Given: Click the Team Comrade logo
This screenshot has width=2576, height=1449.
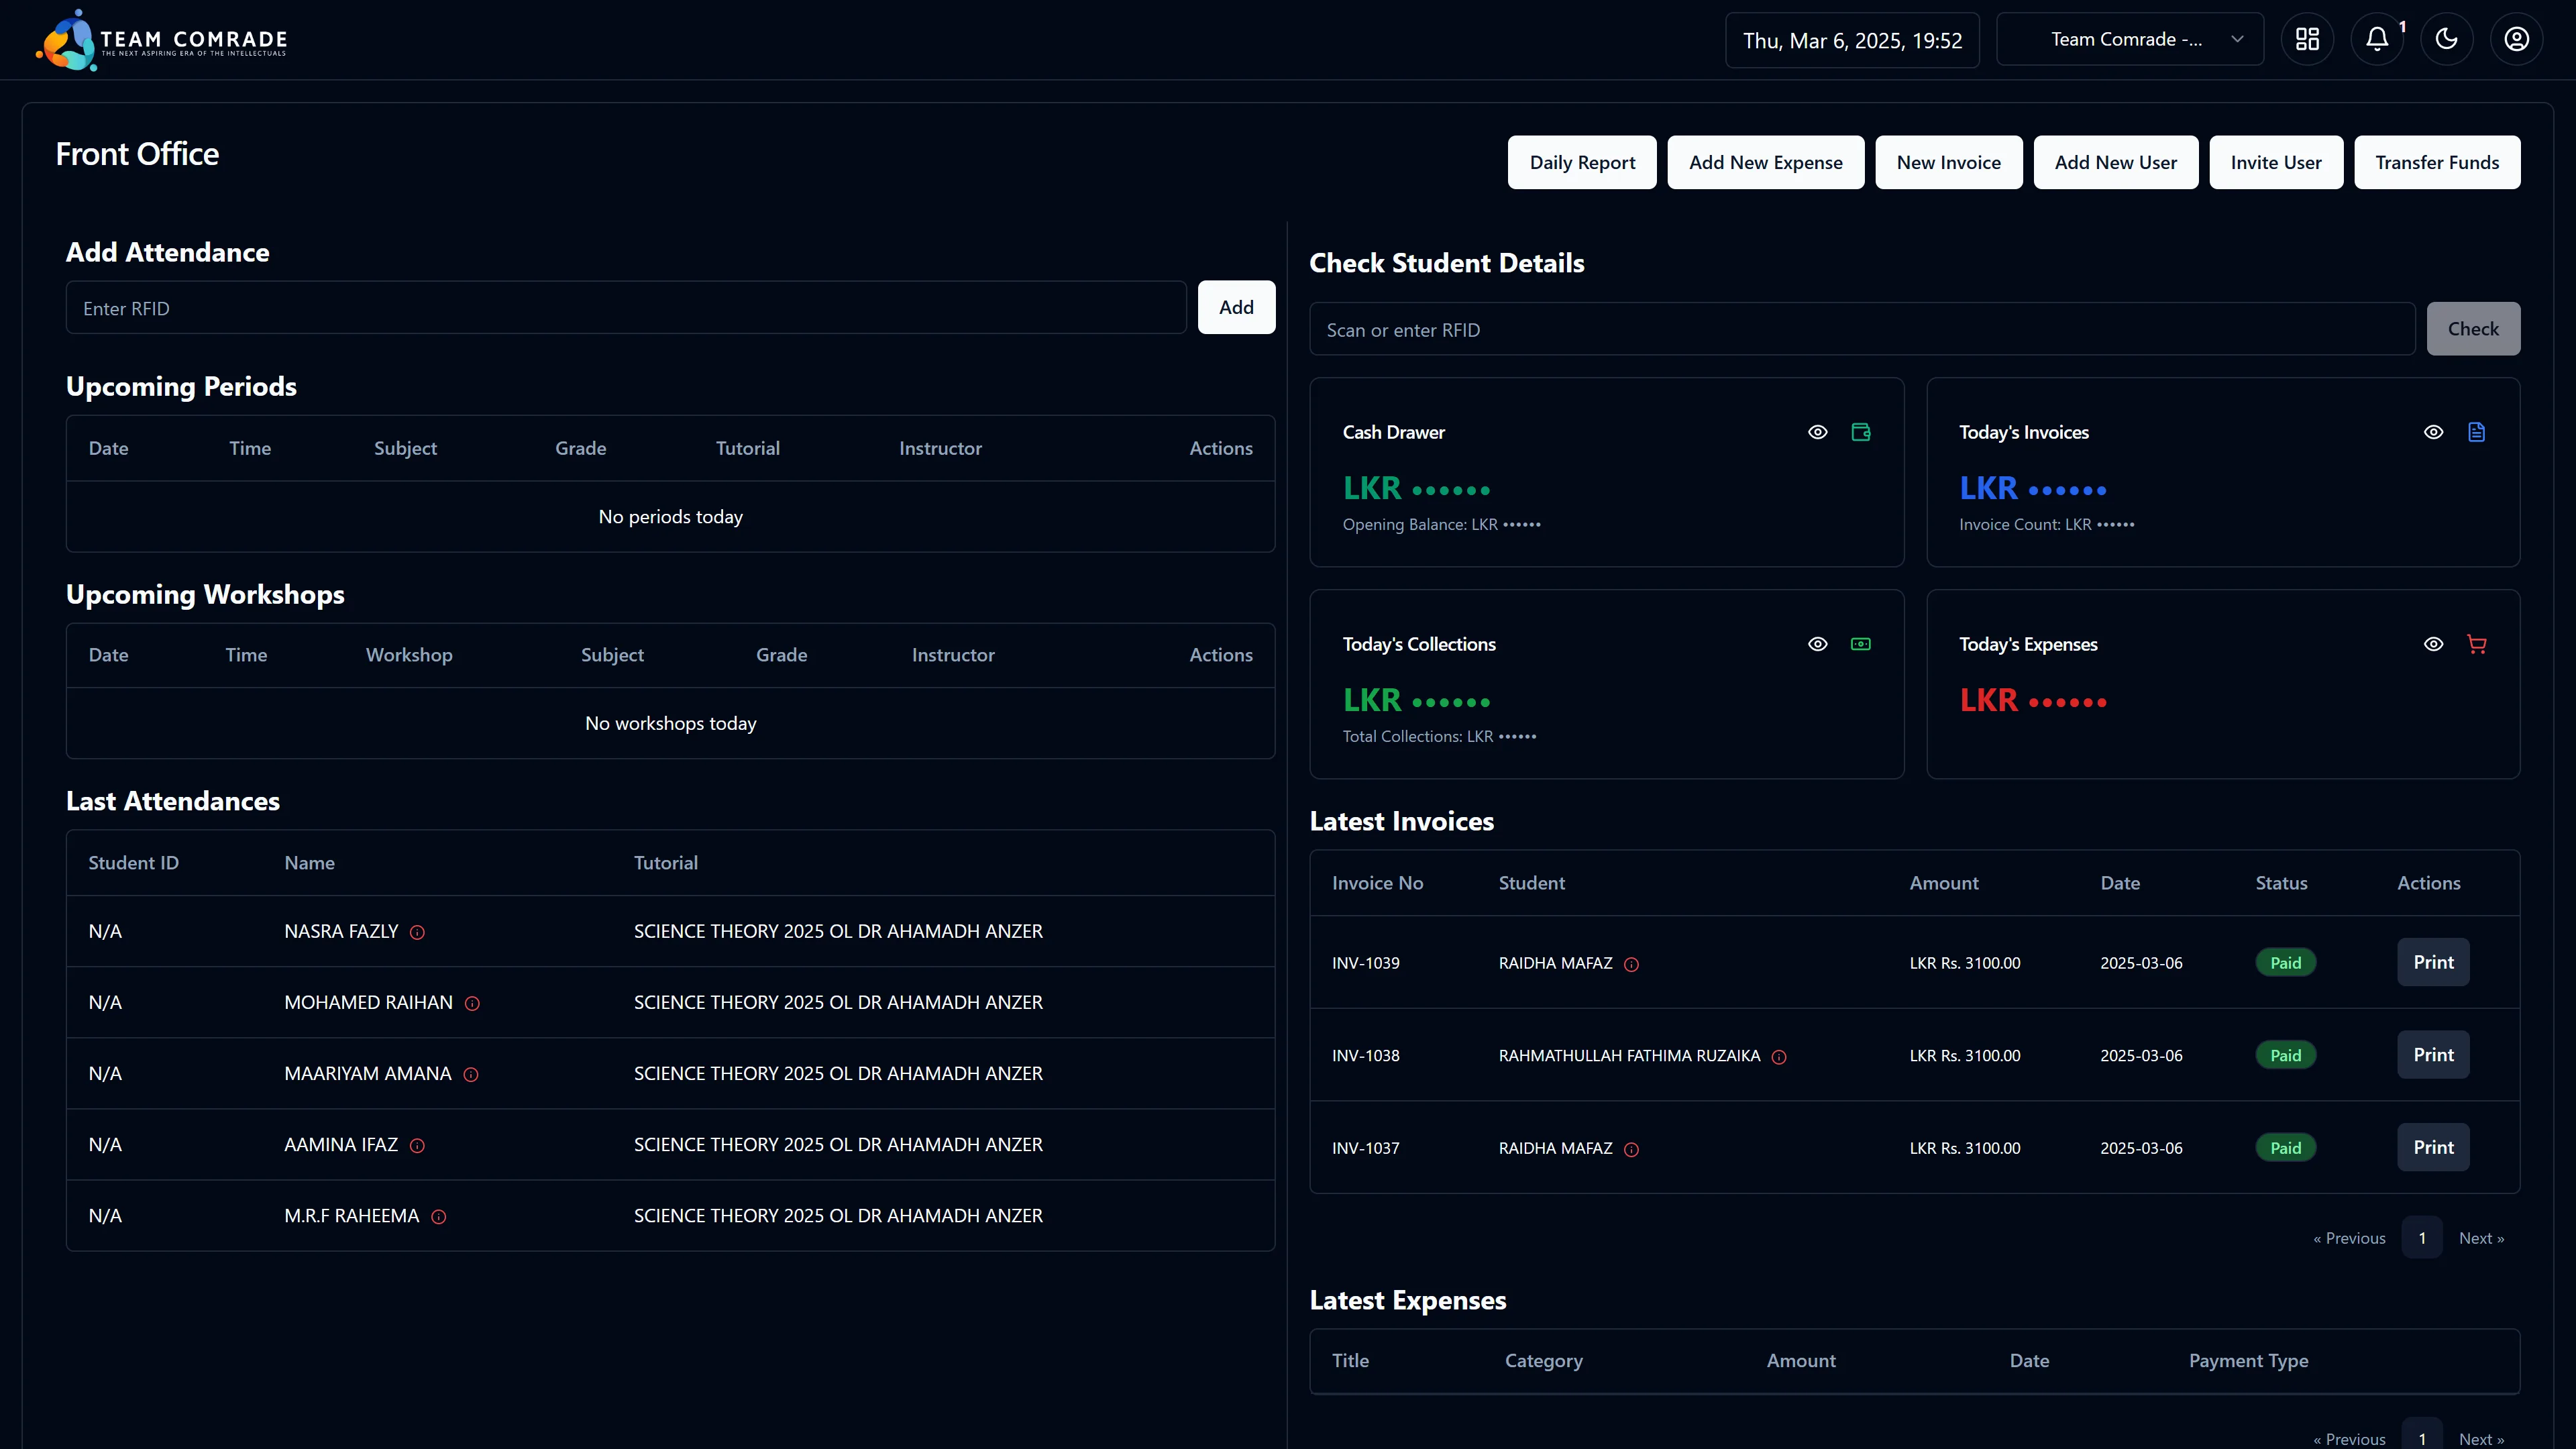Looking at the screenshot, I should coord(162,40).
